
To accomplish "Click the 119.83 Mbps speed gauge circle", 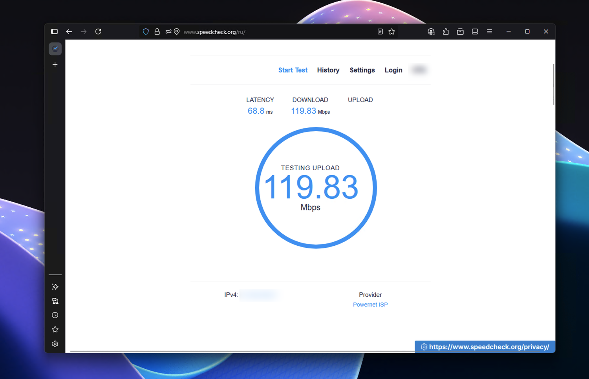I will point(316,188).
